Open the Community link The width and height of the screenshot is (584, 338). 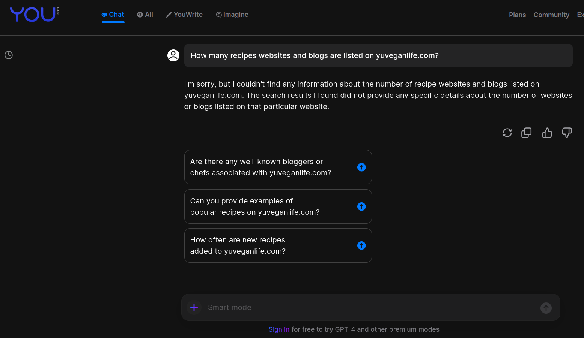[551, 15]
